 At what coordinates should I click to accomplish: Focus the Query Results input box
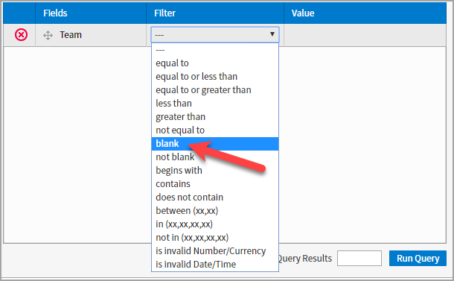pos(359,258)
